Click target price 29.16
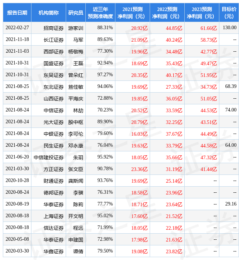This screenshot has height=260, width=239. pyautogui.click(x=231, y=204)
